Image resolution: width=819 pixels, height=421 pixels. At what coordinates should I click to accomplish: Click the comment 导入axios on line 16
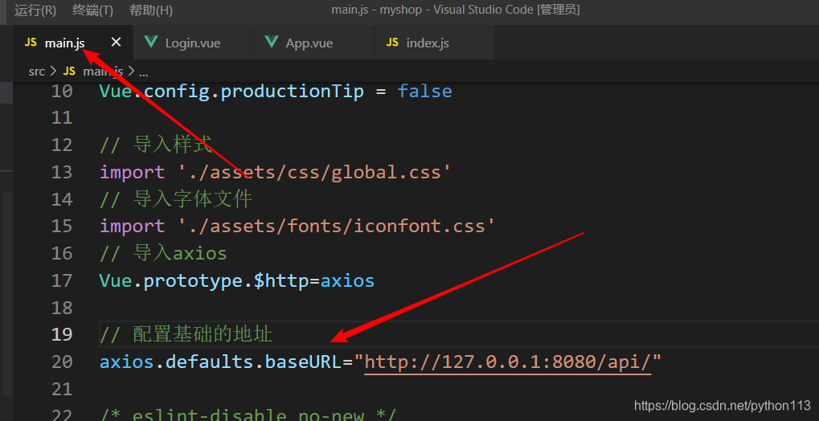coord(163,253)
